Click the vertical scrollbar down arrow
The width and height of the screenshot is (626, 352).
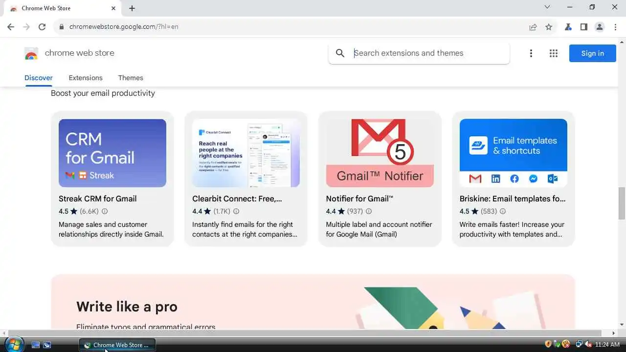(x=622, y=325)
